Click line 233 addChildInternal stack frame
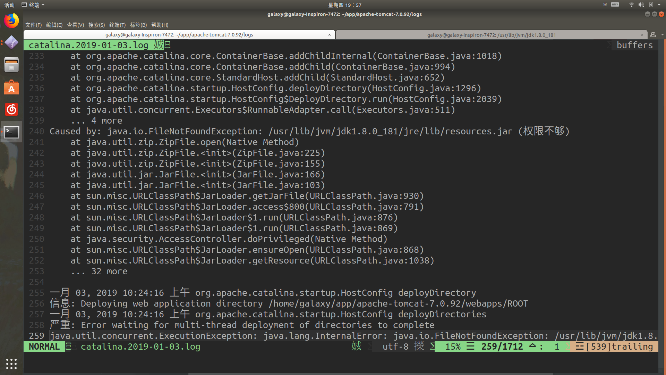Image resolution: width=666 pixels, height=375 pixels. pos(286,56)
